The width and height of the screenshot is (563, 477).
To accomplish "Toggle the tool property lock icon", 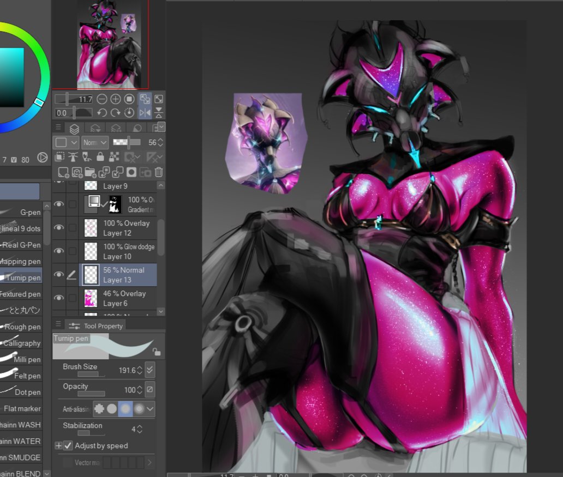I will (157, 352).
